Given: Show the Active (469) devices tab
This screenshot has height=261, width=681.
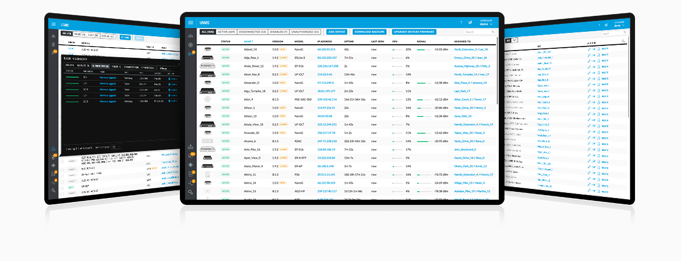Looking at the screenshot, I should tap(225, 32).
